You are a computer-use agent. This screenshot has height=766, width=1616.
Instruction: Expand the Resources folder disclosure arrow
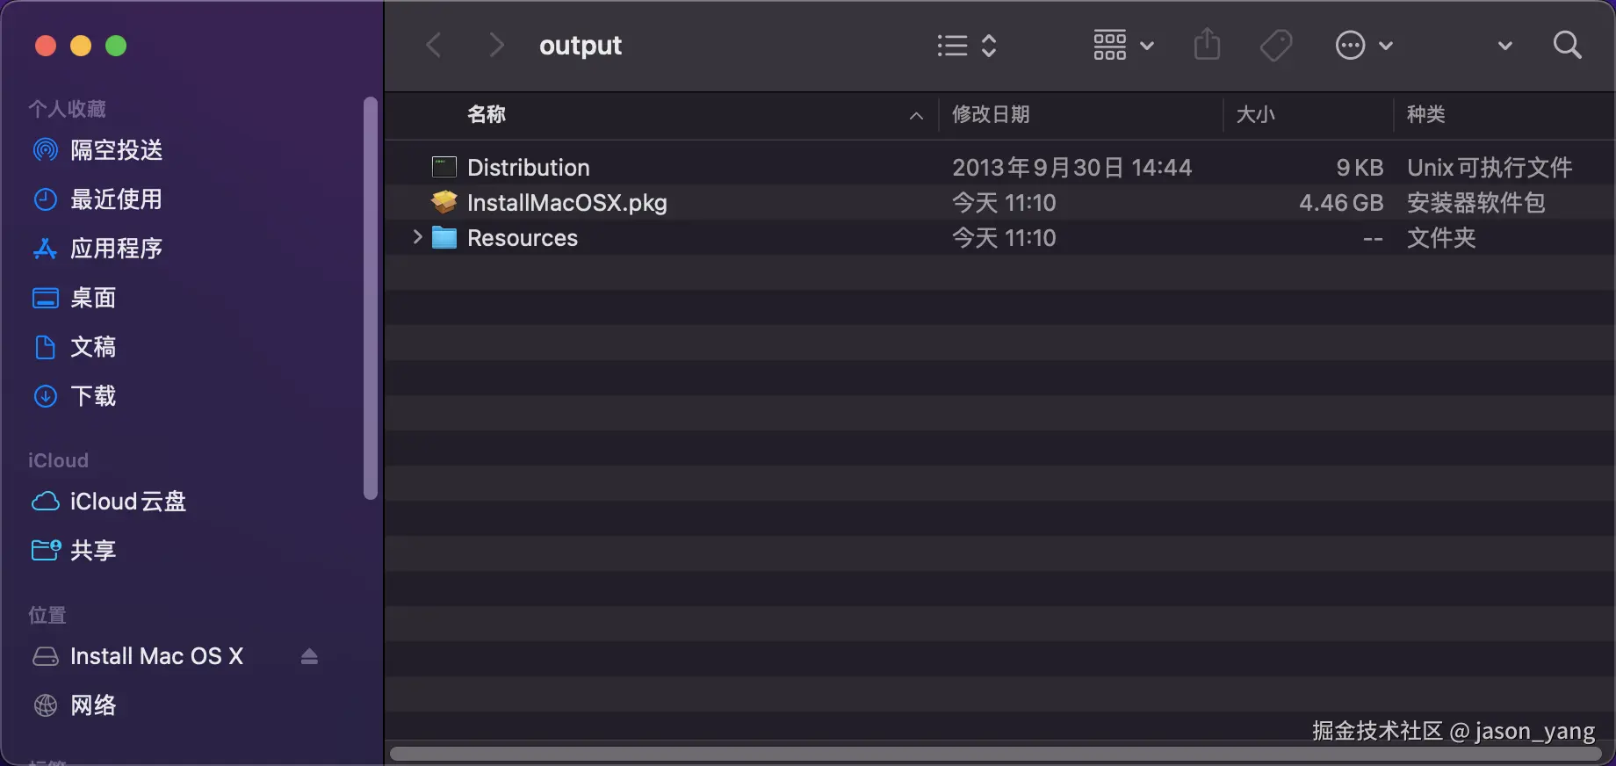click(417, 237)
